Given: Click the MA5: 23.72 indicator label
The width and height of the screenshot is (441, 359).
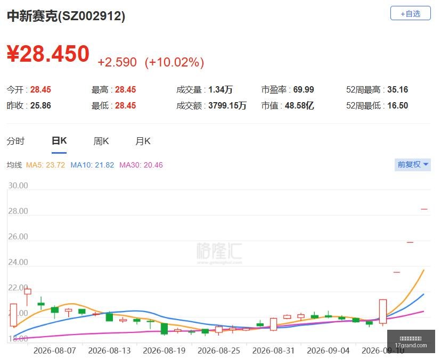Looking at the screenshot, I should point(46,165).
